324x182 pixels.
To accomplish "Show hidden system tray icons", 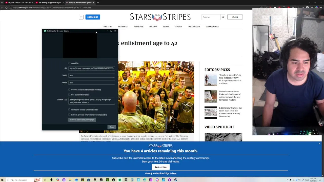I will point(287,180).
